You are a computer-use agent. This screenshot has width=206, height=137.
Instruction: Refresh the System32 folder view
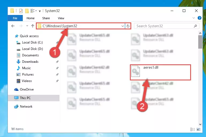[x=128, y=26]
